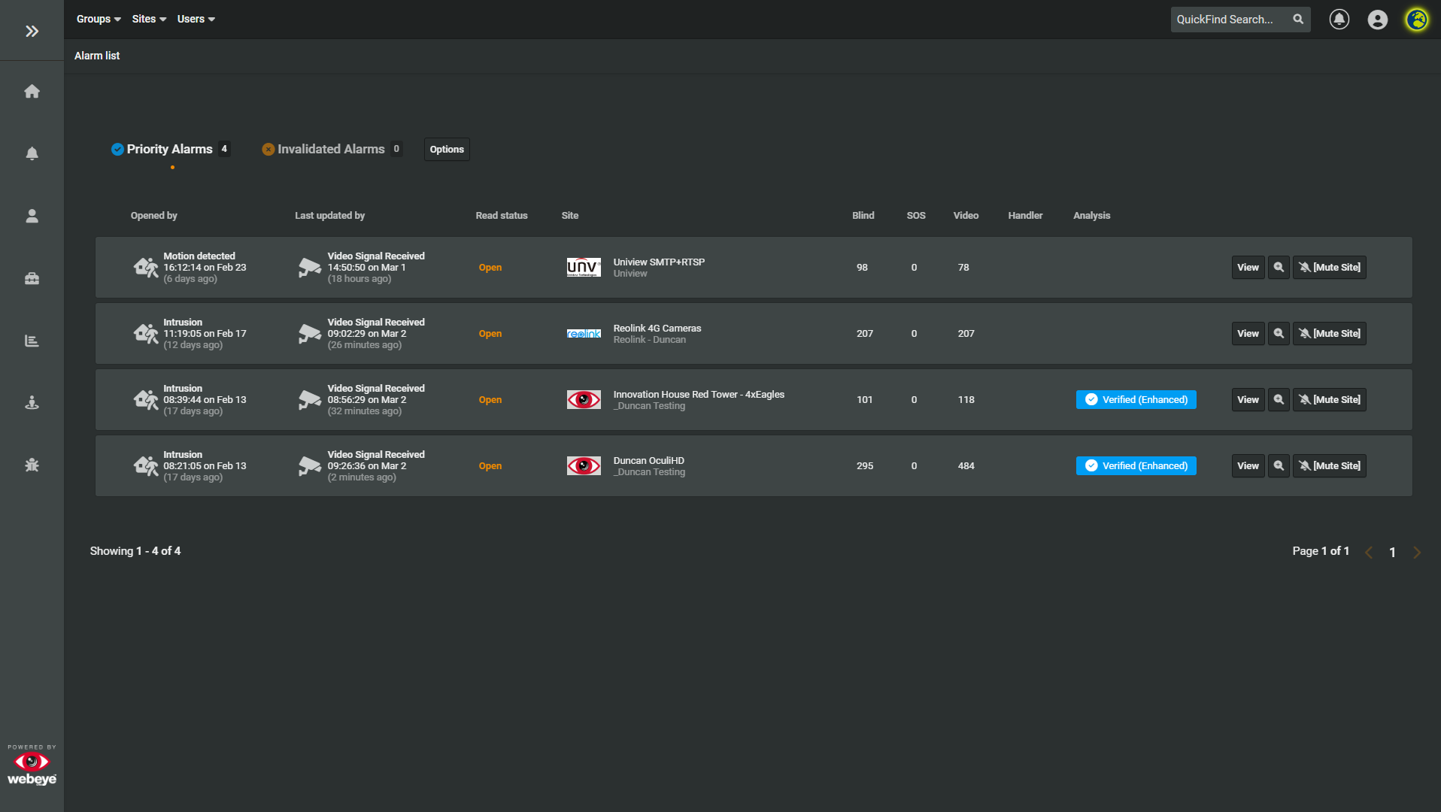Open the Home page from the sidebar
Image resolution: width=1441 pixels, height=812 pixels.
(x=32, y=91)
